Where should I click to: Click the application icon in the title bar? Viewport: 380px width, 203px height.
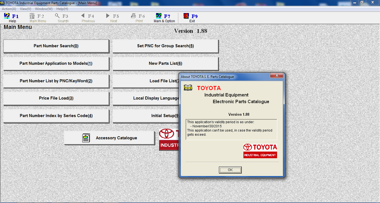click(x=3, y=3)
